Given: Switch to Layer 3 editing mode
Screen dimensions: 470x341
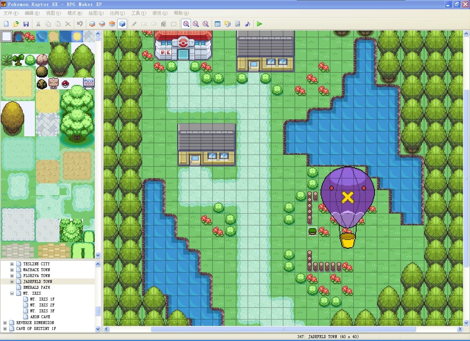Looking at the screenshot, I should [112, 24].
